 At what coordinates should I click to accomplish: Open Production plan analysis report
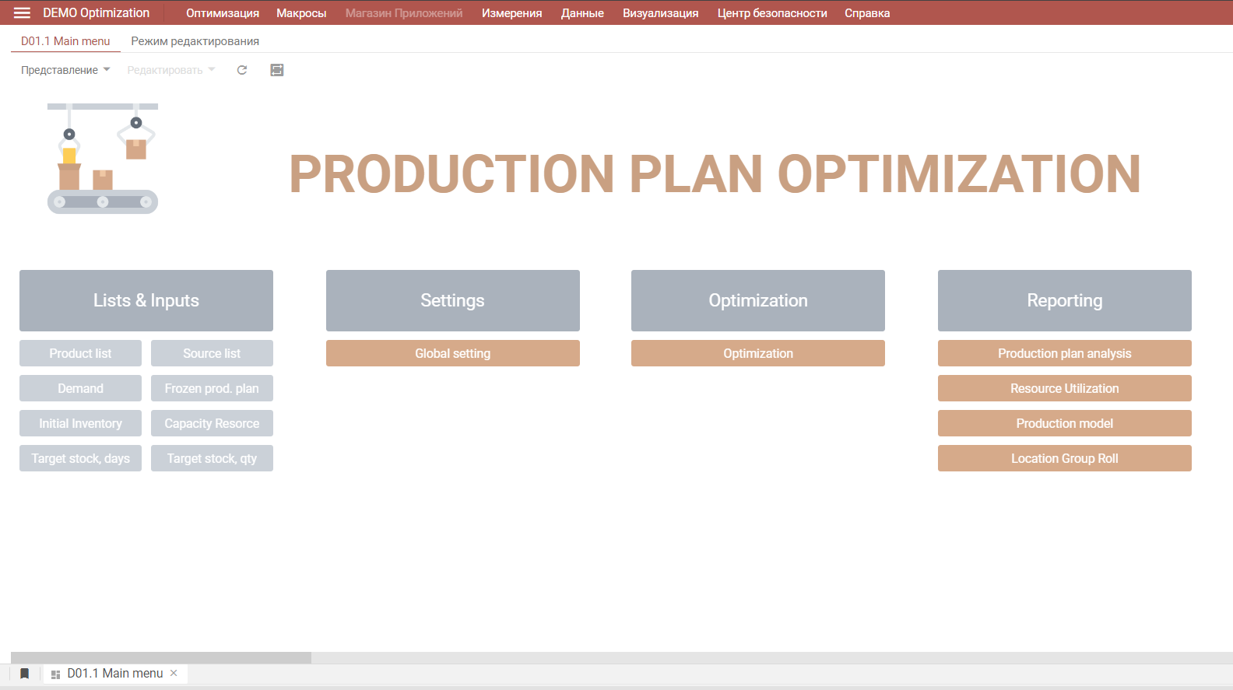pyautogui.click(x=1064, y=353)
